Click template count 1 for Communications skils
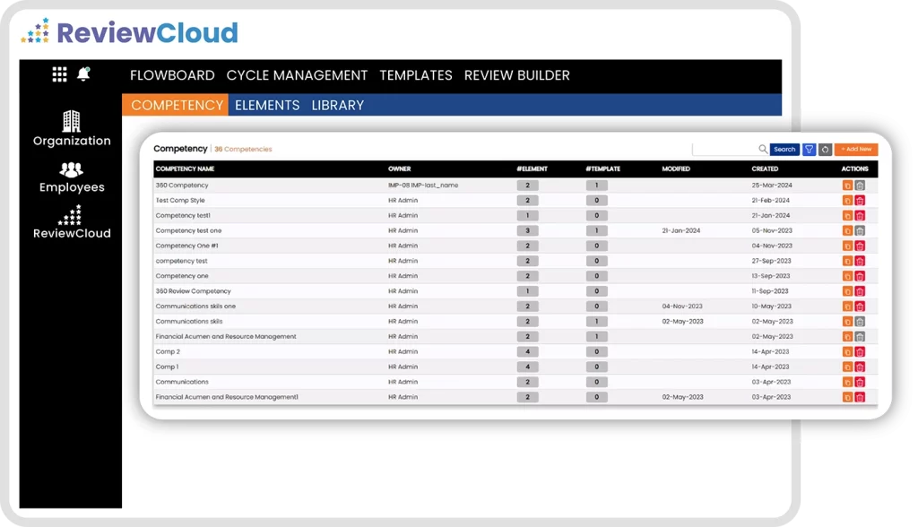The image size is (918, 527). pyautogui.click(x=596, y=322)
